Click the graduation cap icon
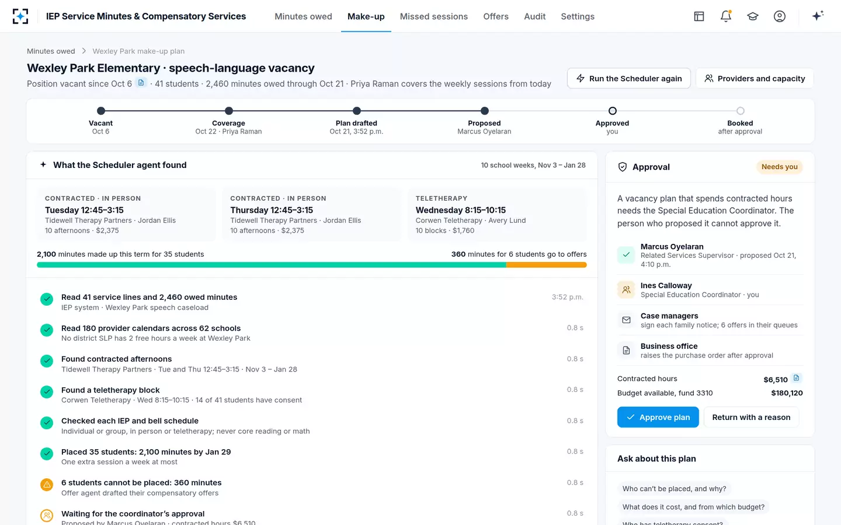 pyautogui.click(x=753, y=16)
